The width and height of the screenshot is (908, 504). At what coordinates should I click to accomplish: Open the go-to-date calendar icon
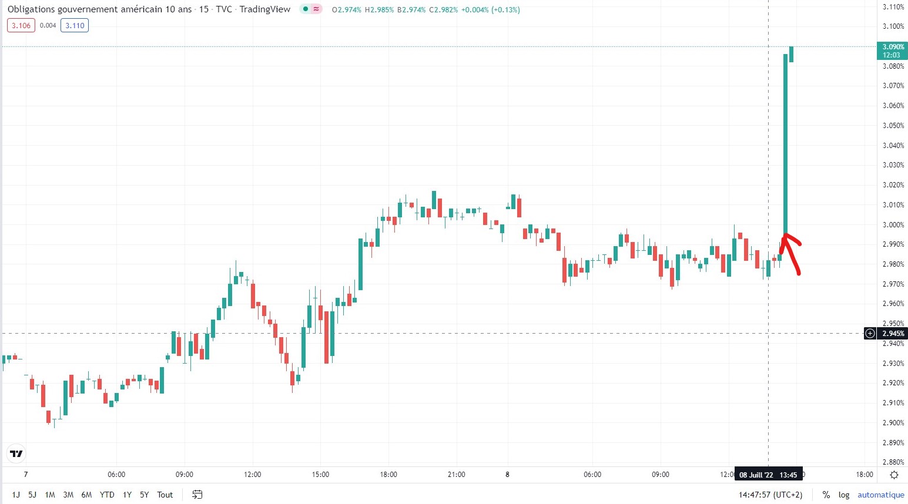coord(197,495)
